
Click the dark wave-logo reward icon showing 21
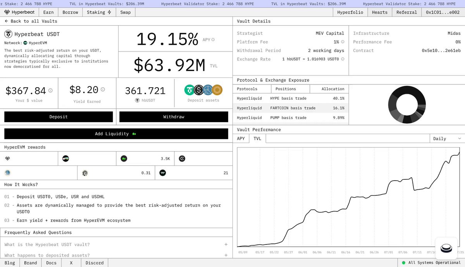pyautogui.click(x=162, y=173)
